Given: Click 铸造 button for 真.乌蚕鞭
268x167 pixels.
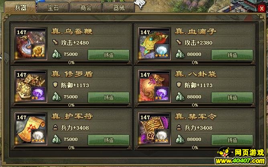Looking at the screenshot, I should [x=109, y=55].
